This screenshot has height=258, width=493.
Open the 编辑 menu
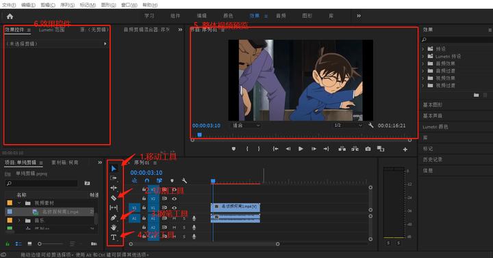pyautogui.click(x=28, y=5)
